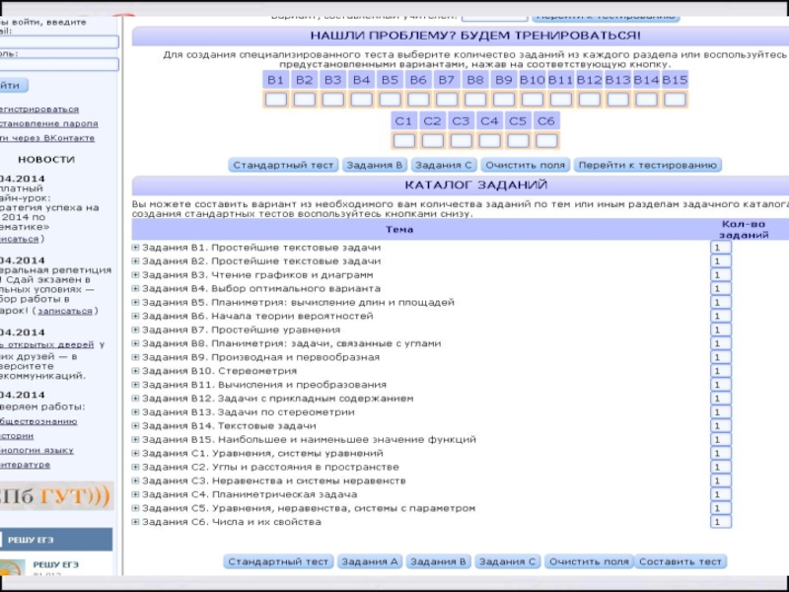Click the input box under C1

403,140
